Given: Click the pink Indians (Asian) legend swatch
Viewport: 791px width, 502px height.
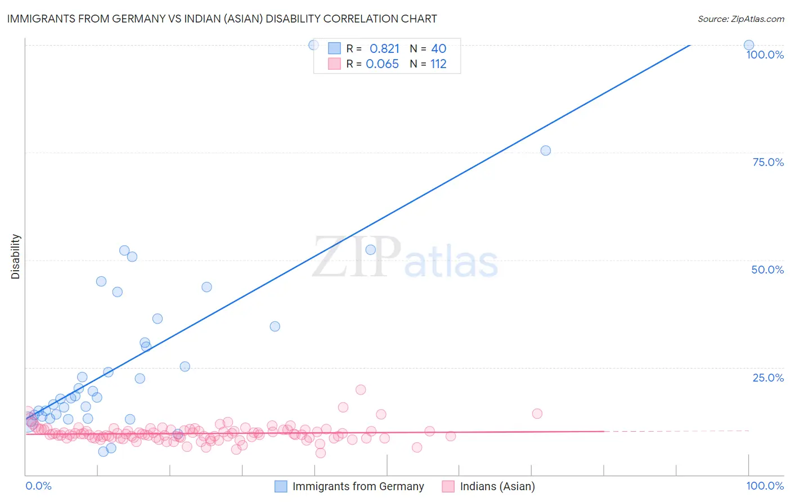Looking at the screenshot, I should tap(448, 486).
